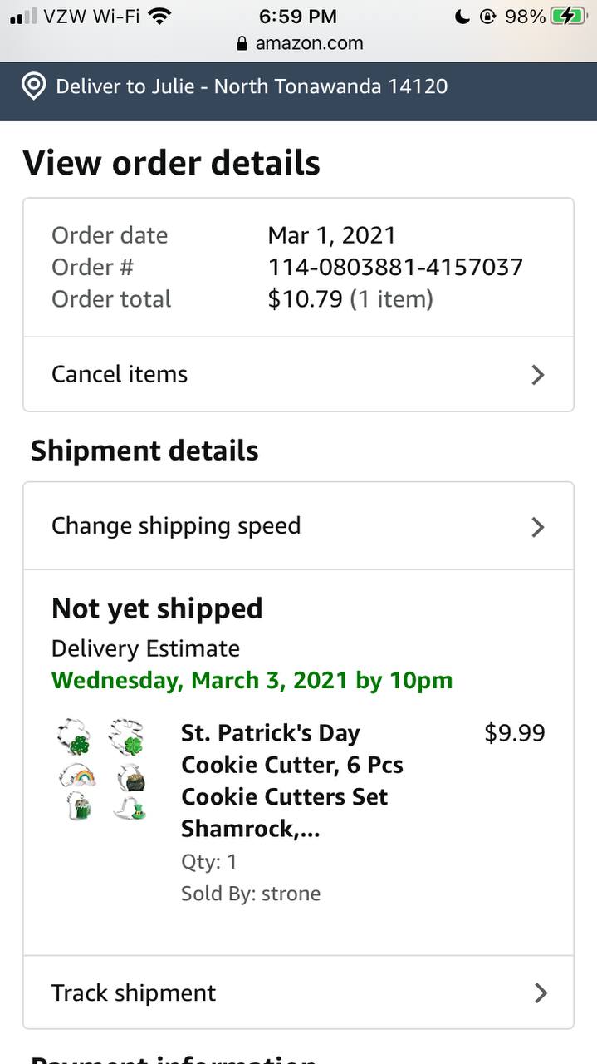597x1064 pixels.
Task: Open Change shipping speed option
Action: (176, 526)
